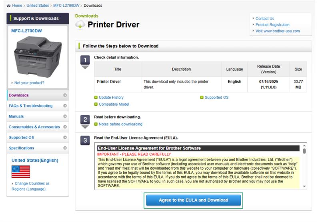
Task: Click the 33.77 MB size cell
Action: click(x=298, y=84)
